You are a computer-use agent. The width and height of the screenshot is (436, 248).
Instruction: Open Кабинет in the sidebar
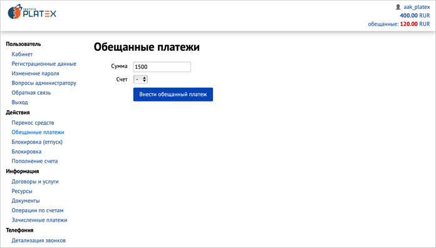22,54
